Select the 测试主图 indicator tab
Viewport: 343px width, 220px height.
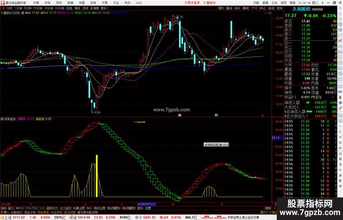tap(100, 208)
